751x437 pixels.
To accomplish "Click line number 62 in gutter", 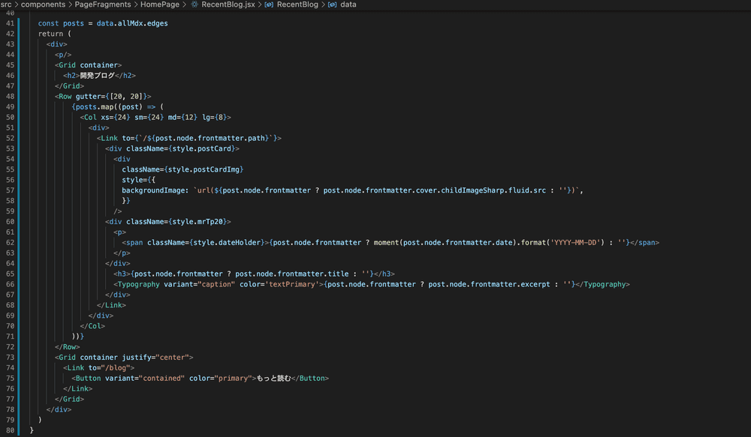I will click(x=10, y=242).
